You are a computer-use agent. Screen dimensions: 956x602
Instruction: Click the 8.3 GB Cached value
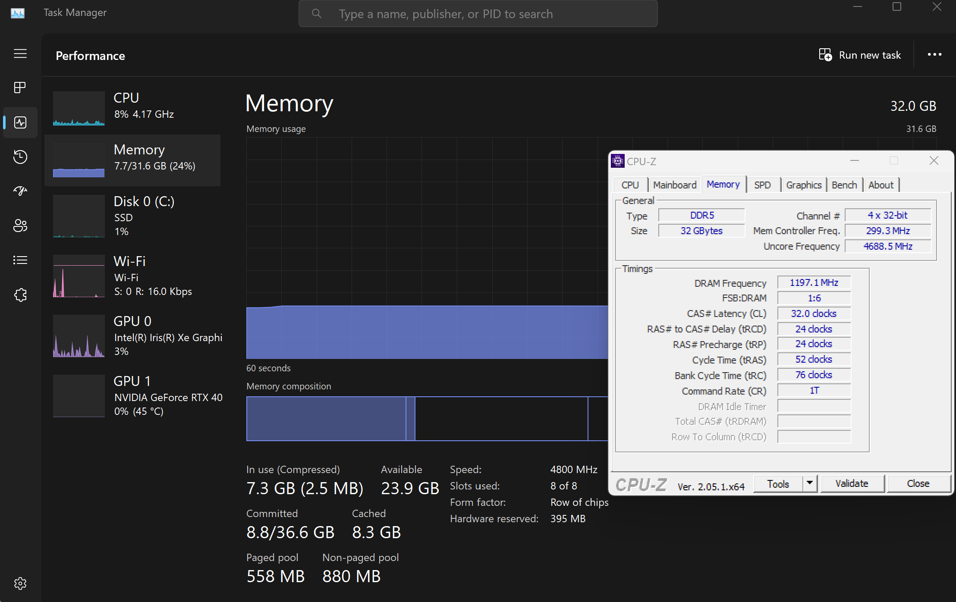click(x=377, y=533)
